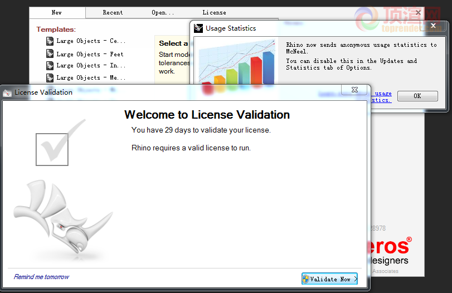Click icon beside Large Objects - Me...
The image size is (452, 293).
pos(50,78)
